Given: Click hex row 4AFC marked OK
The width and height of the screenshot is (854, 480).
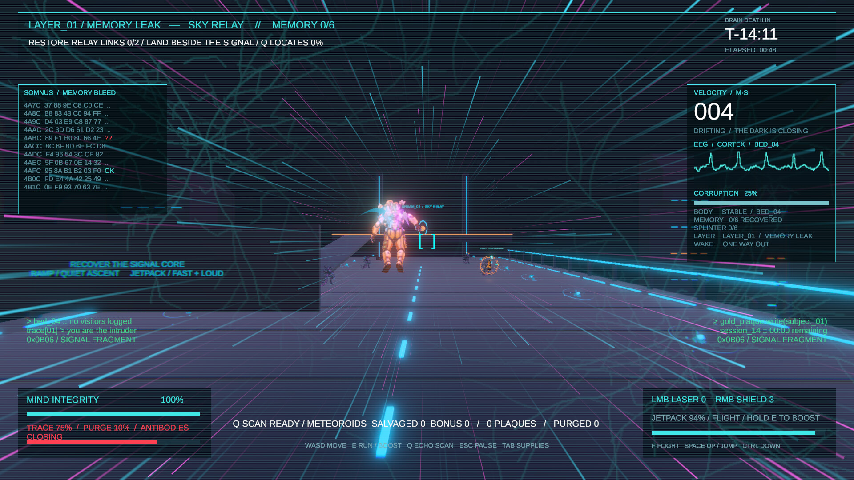Looking at the screenshot, I should pyautogui.click(x=69, y=171).
